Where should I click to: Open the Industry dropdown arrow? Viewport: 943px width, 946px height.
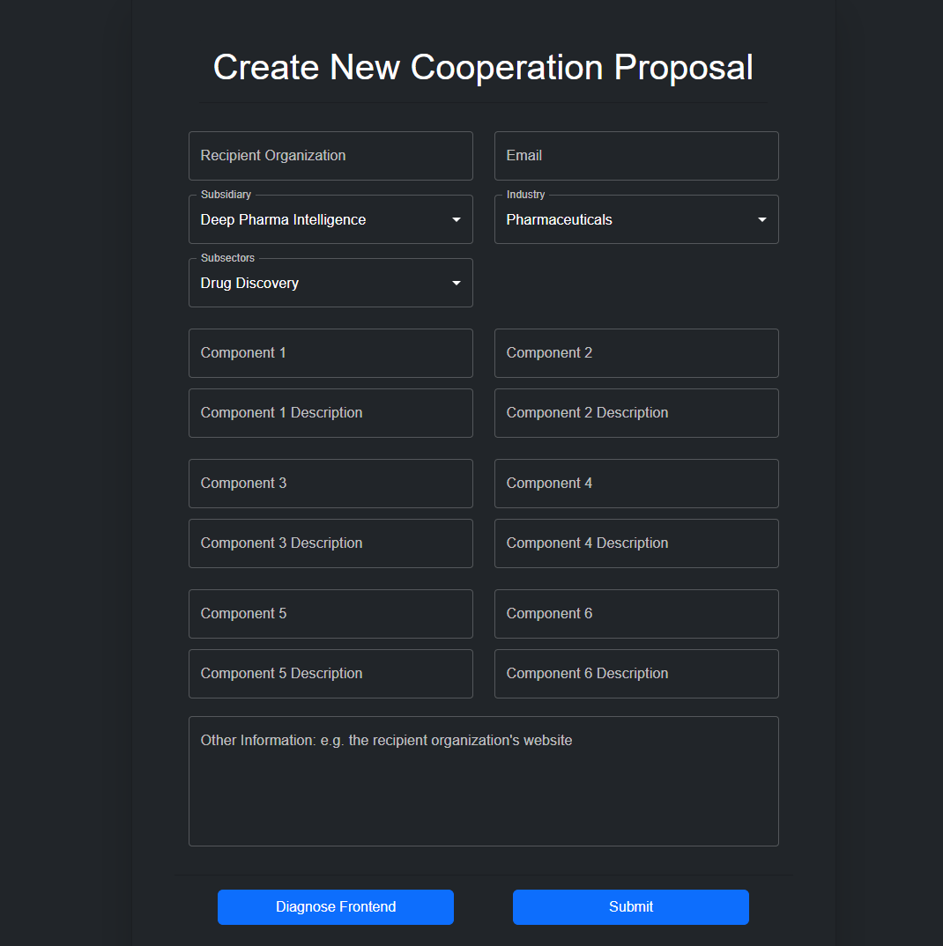(x=762, y=219)
